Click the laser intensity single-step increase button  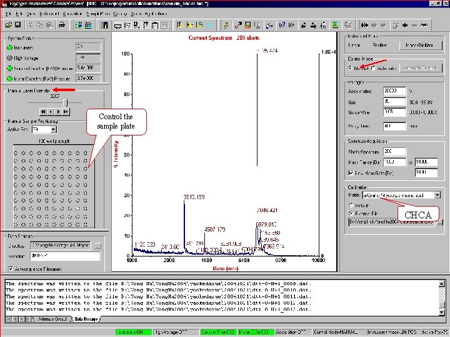coord(58,112)
